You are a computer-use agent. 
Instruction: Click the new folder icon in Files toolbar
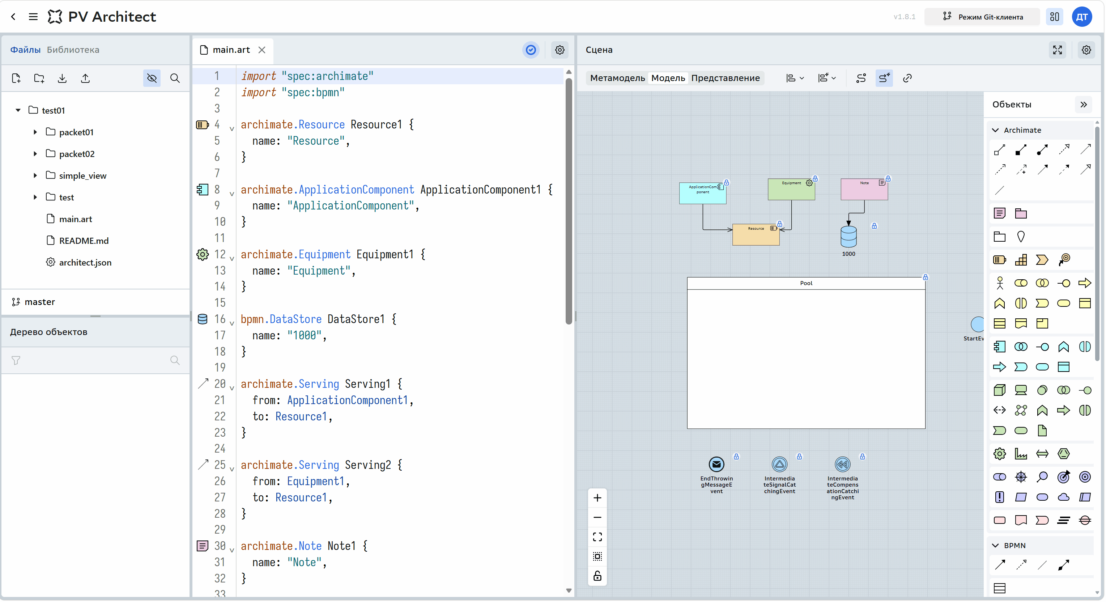coord(39,78)
